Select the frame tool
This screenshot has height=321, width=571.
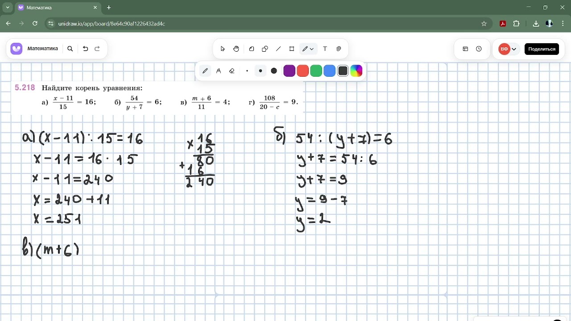pyautogui.click(x=292, y=49)
